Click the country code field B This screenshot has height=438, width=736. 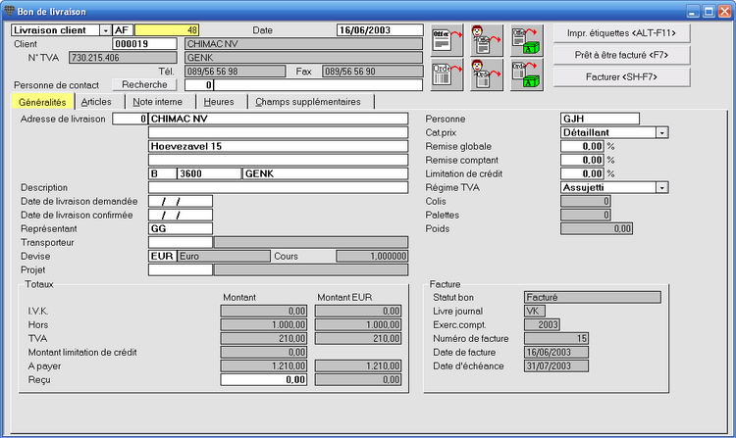point(162,173)
